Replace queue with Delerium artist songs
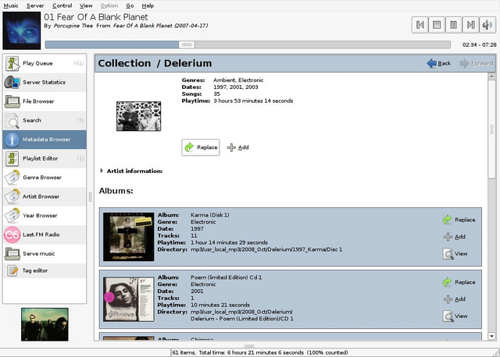The width and height of the screenshot is (500, 357). point(201,147)
